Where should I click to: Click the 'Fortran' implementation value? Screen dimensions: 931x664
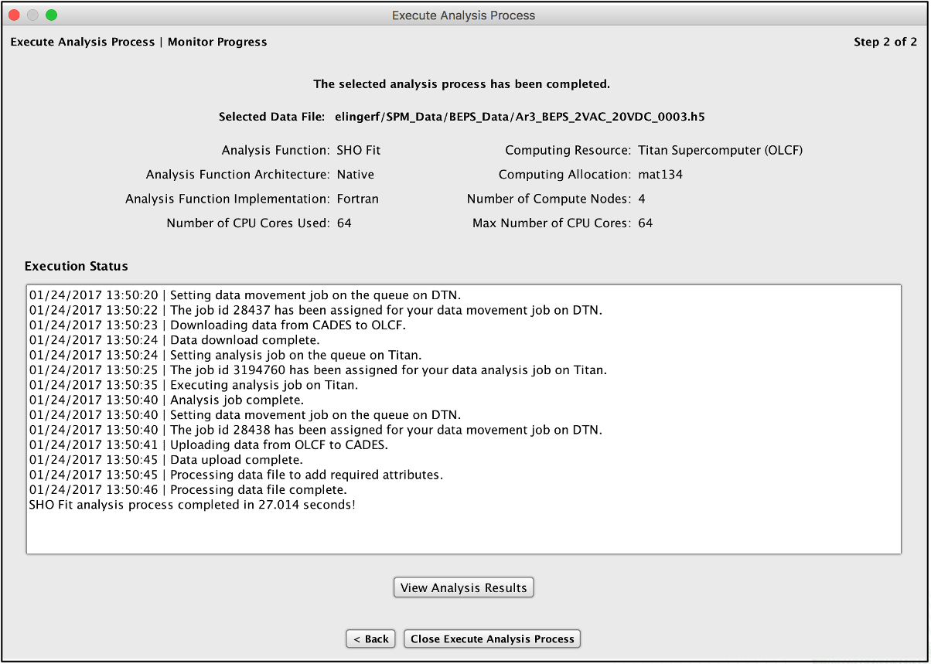pyautogui.click(x=357, y=199)
